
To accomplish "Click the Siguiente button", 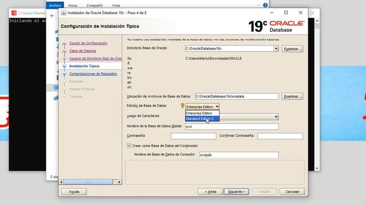I will [236, 192].
